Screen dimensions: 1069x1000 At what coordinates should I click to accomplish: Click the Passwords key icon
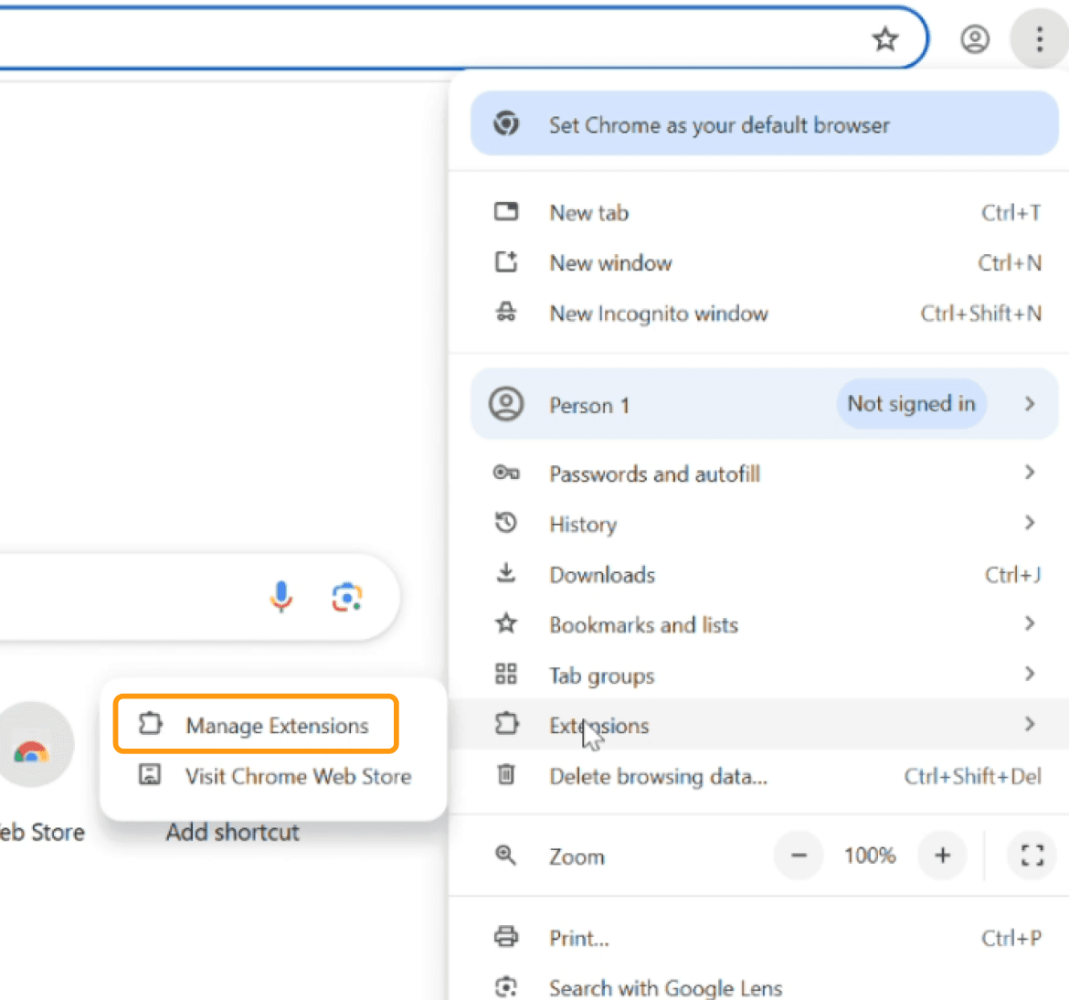click(506, 472)
